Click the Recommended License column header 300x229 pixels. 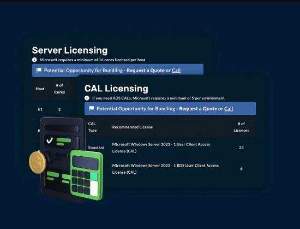click(133, 127)
